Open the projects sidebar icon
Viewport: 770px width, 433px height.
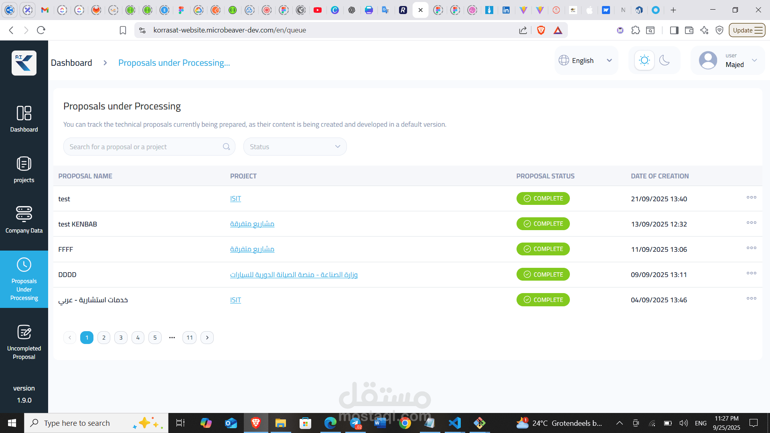click(x=24, y=164)
